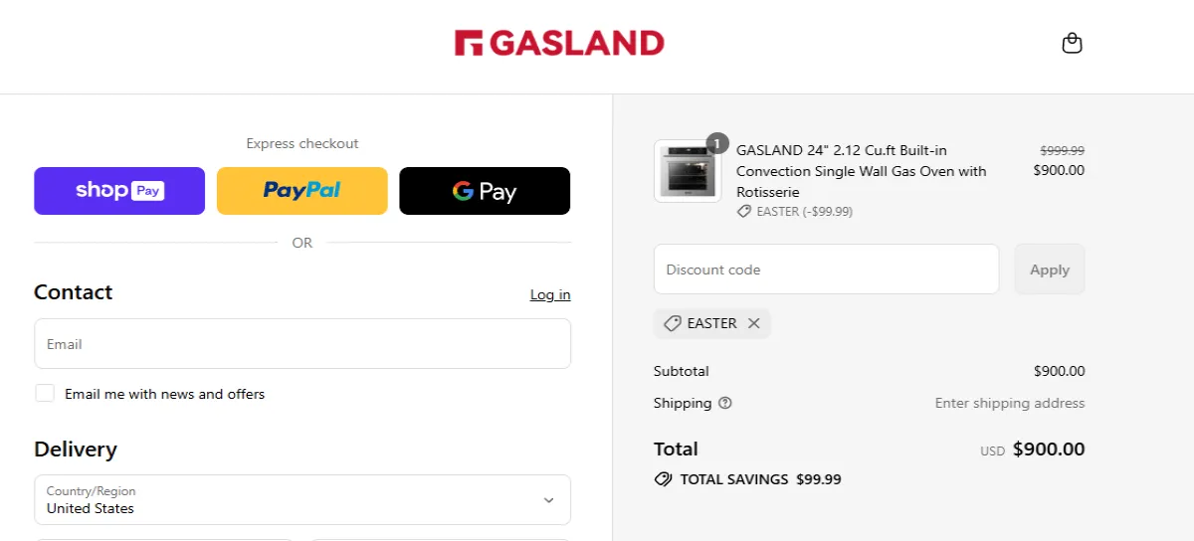This screenshot has height=541, width=1194.
Task: Click the gas oven product thumbnail
Action: [685, 172]
